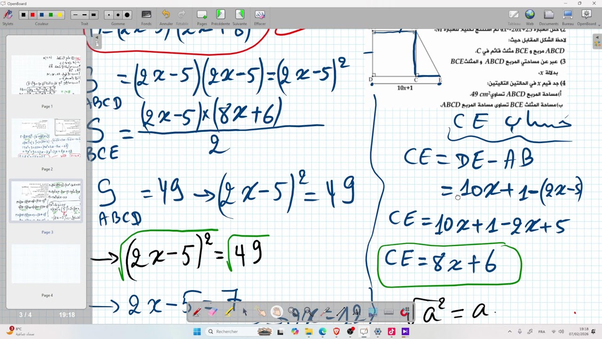Open Brave browser from the taskbar
Viewport: 602px width, 339px height.
click(336, 331)
